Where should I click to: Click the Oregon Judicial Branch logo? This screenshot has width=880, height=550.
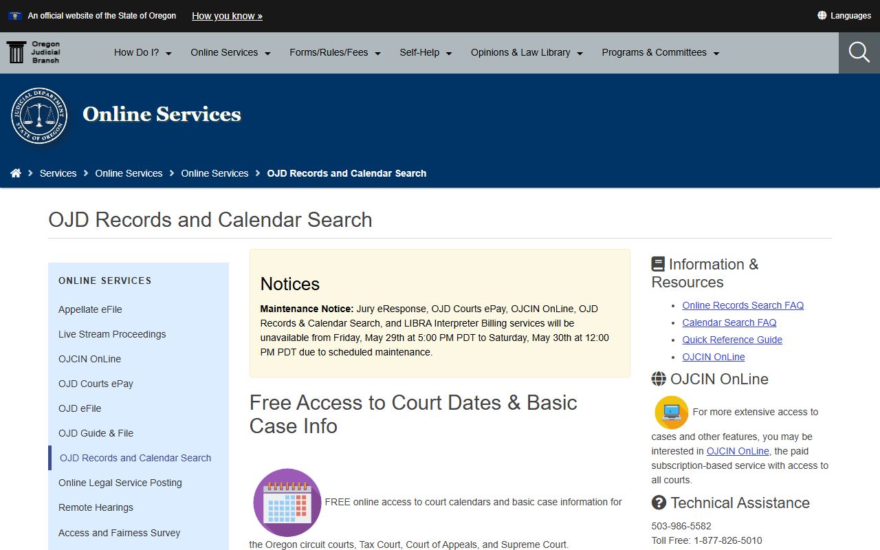(x=34, y=52)
